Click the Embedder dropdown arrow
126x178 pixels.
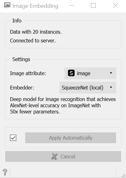pos(111,87)
